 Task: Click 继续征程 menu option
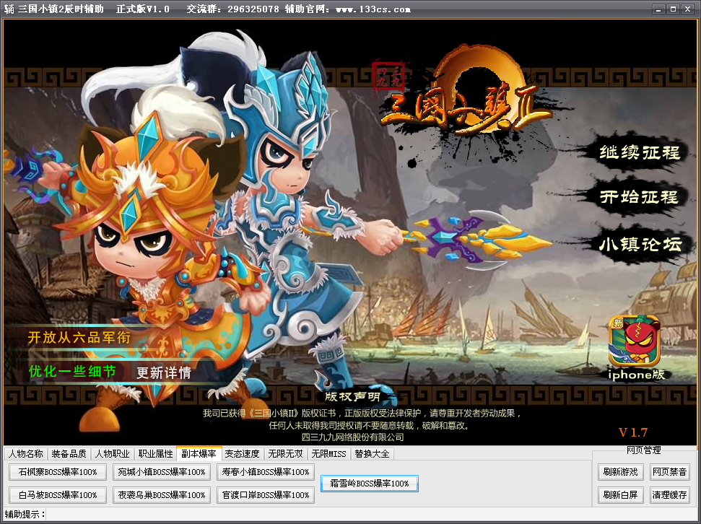[639, 152]
